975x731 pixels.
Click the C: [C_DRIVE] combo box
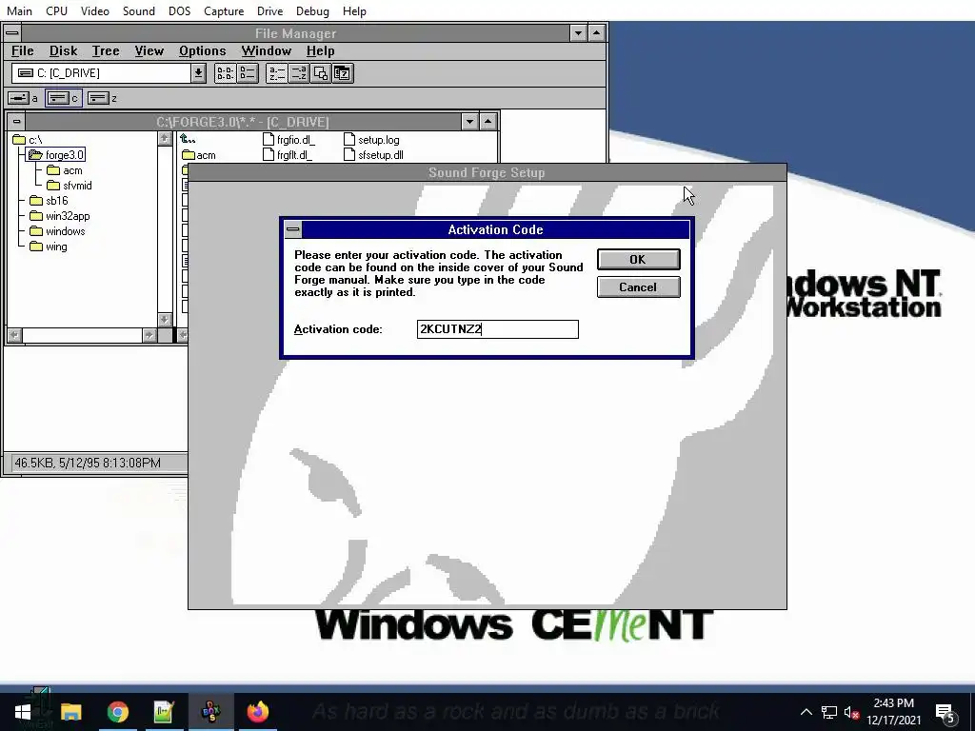101,73
